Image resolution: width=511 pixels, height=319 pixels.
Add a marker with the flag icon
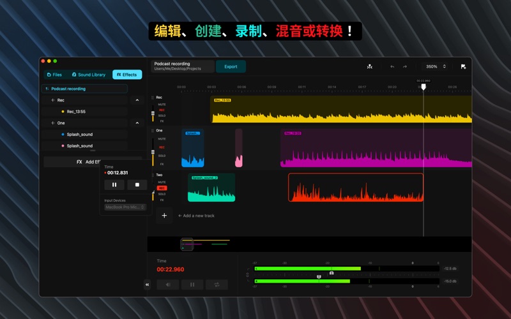point(463,66)
